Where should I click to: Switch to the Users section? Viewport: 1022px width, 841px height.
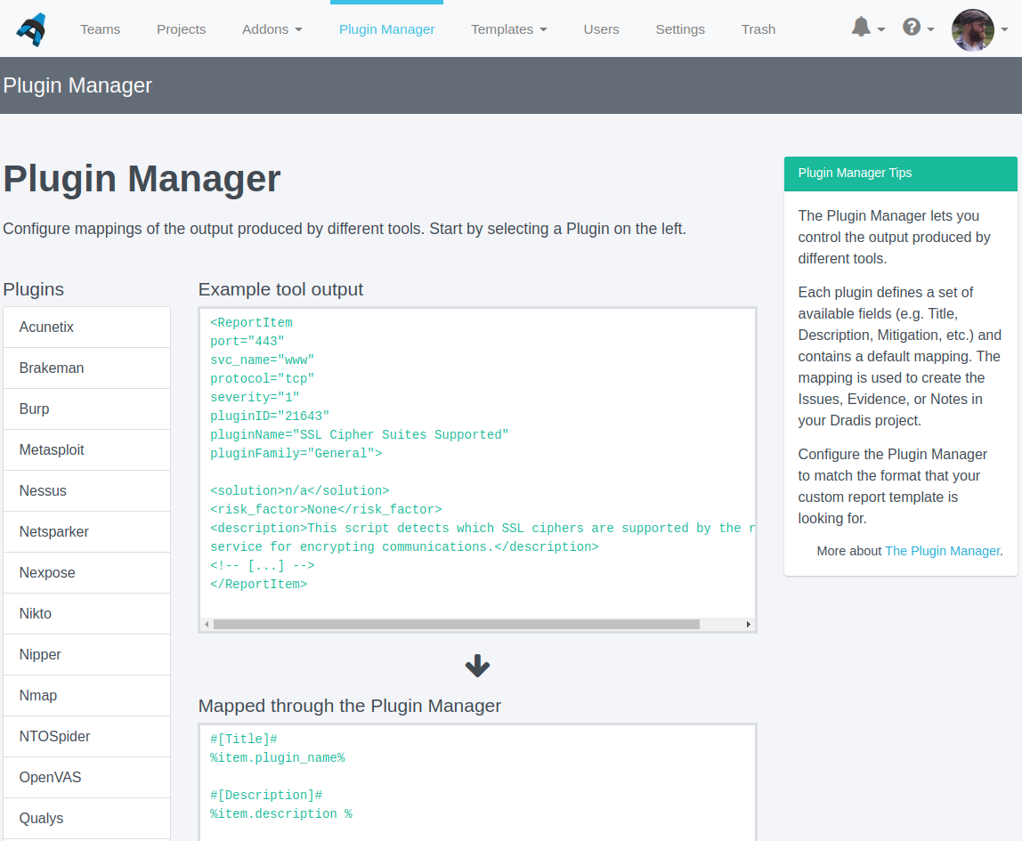coord(601,29)
